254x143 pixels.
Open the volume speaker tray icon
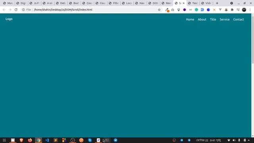234,140
